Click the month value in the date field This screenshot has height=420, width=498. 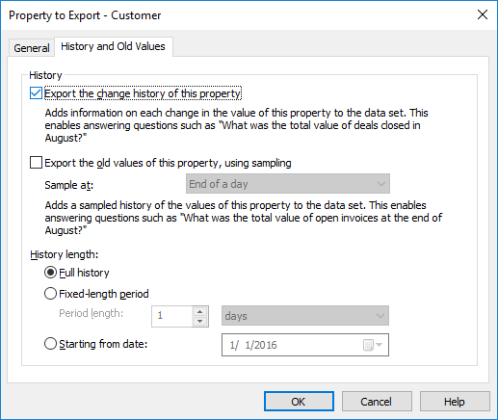[x=232, y=345]
